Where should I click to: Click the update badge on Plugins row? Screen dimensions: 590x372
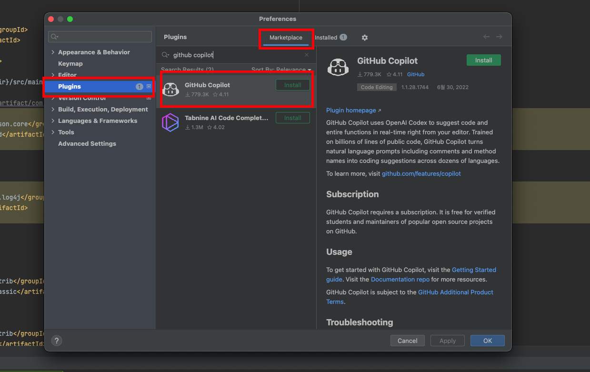coord(139,87)
